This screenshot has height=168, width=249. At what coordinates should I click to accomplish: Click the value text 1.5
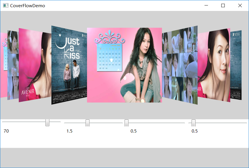69,131
